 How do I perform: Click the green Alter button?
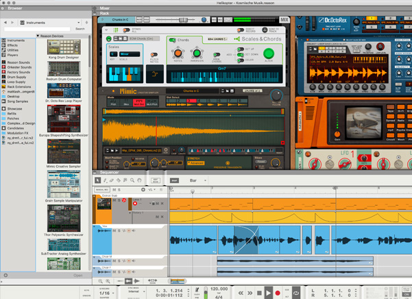[x=269, y=53]
